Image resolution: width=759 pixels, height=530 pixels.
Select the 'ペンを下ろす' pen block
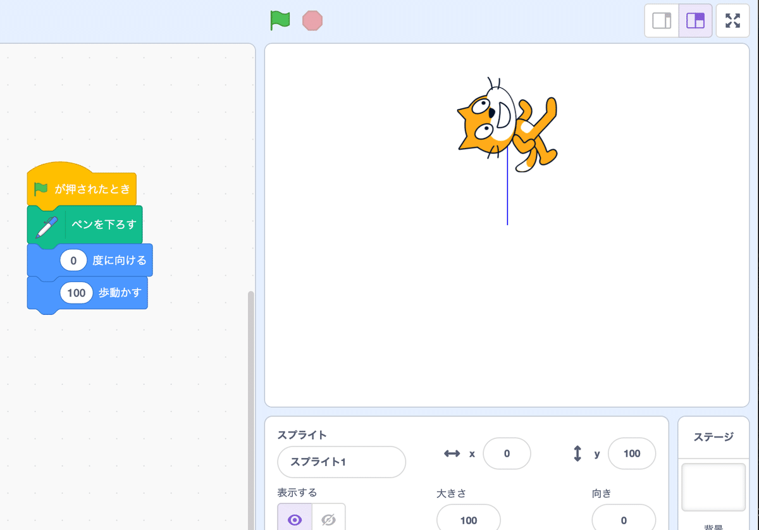coord(85,225)
